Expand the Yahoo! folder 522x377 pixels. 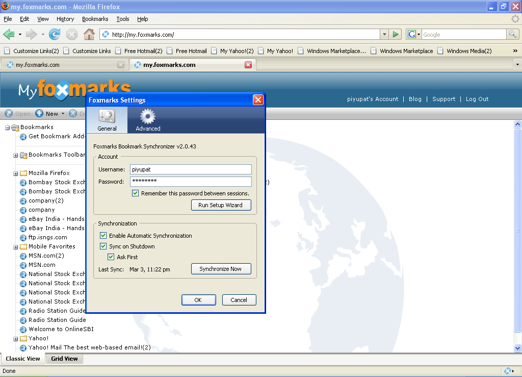[15, 339]
